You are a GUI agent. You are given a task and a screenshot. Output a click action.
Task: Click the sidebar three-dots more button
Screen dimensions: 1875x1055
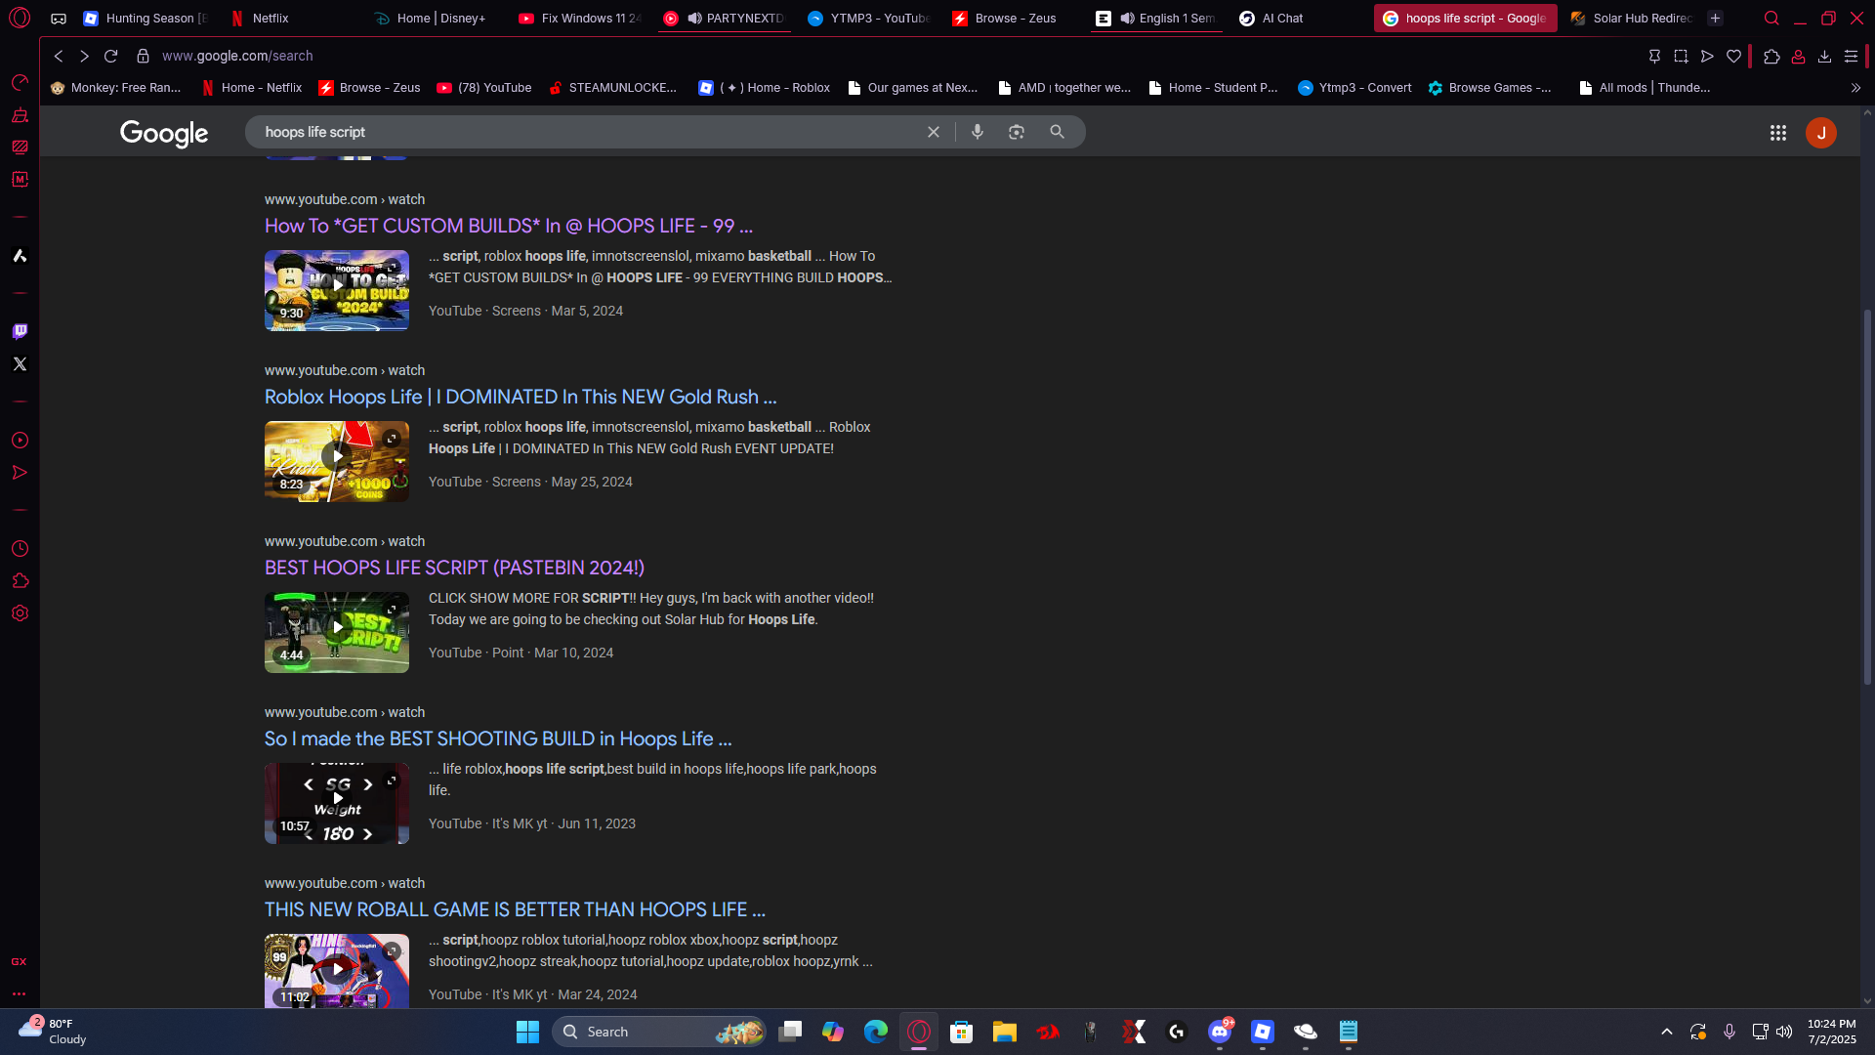click(19, 994)
